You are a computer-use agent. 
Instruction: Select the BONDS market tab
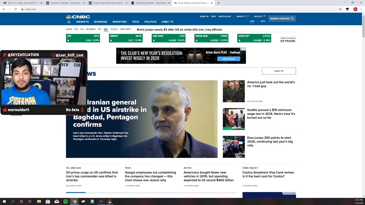(x=91, y=29)
